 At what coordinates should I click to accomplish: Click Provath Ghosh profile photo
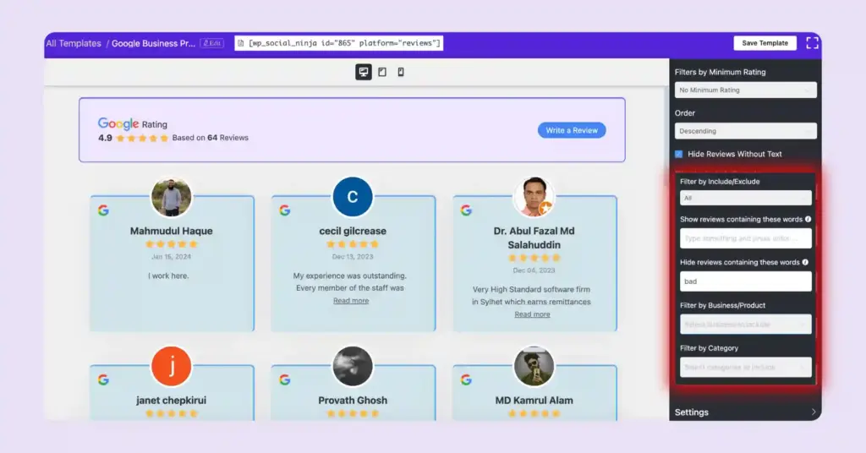[353, 367]
